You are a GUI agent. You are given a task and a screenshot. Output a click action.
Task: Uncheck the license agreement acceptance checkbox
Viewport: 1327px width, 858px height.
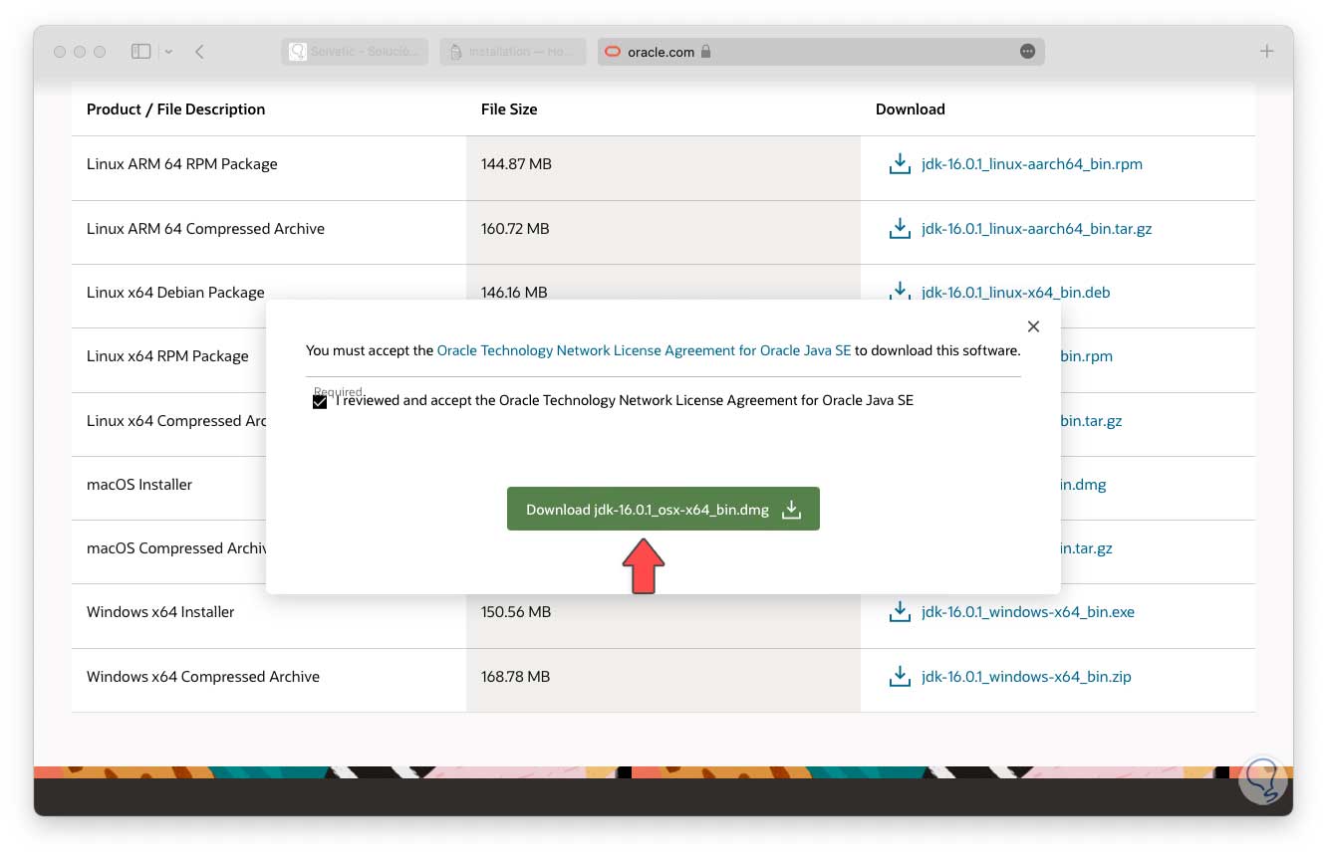(320, 402)
